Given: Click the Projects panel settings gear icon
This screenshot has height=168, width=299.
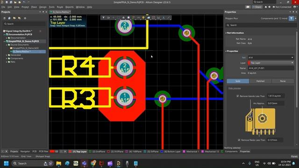Looking at the screenshot, I should (x=25, y=18).
